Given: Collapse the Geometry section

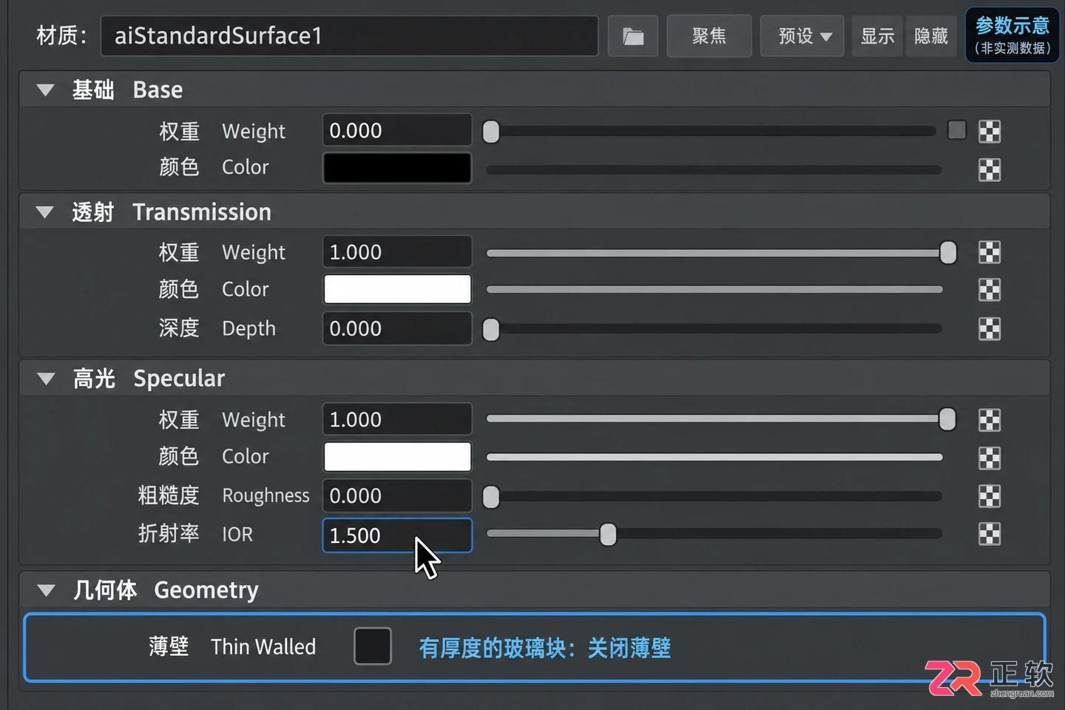Looking at the screenshot, I should coord(46,590).
